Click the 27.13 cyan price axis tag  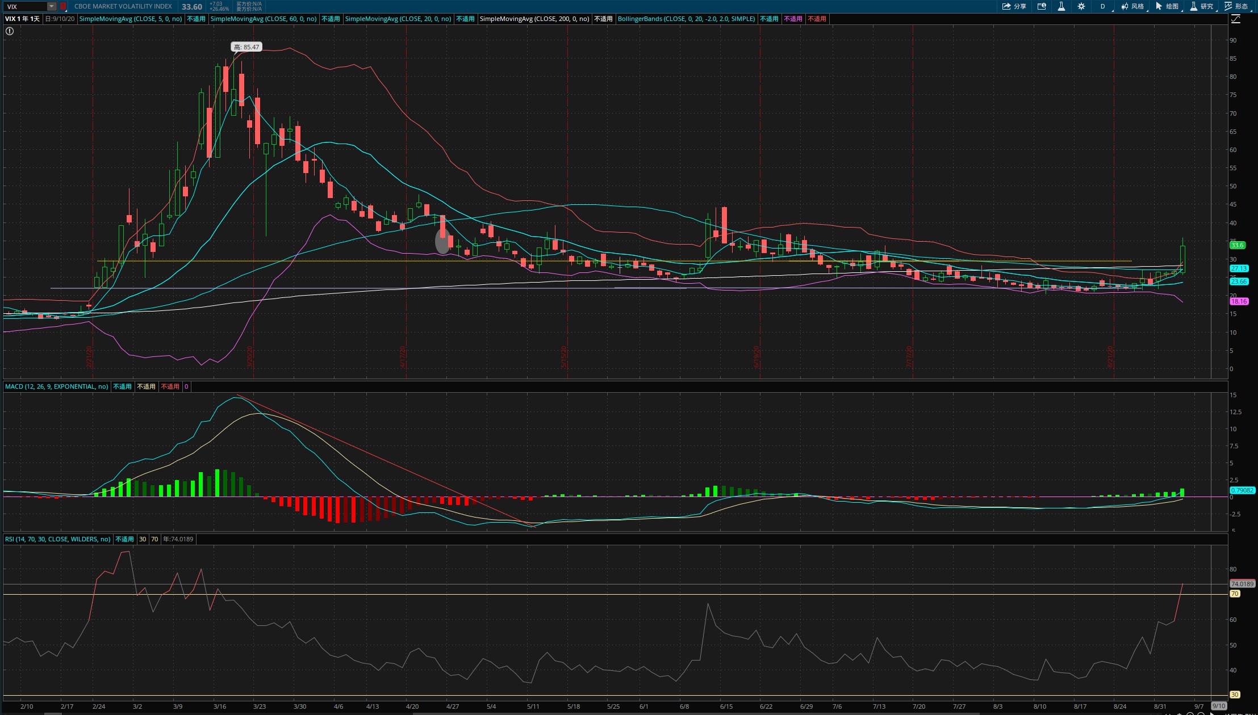click(1239, 268)
